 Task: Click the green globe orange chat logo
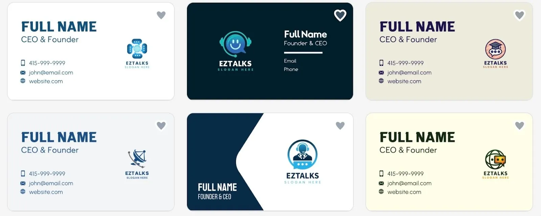pos(495,159)
